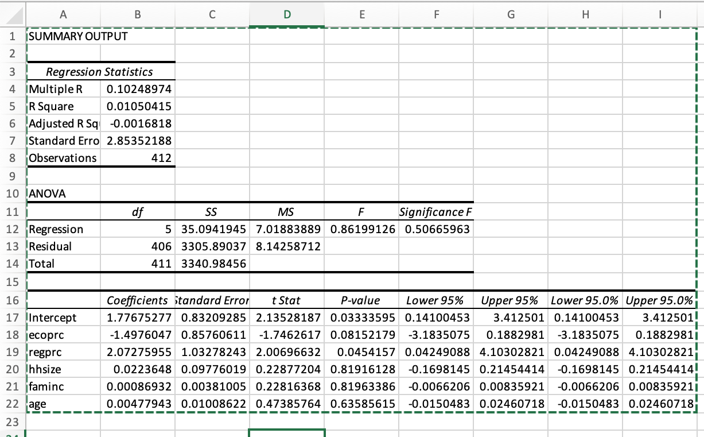Select the ANOVA label cell

pyautogui.click(x=63, y=194)
